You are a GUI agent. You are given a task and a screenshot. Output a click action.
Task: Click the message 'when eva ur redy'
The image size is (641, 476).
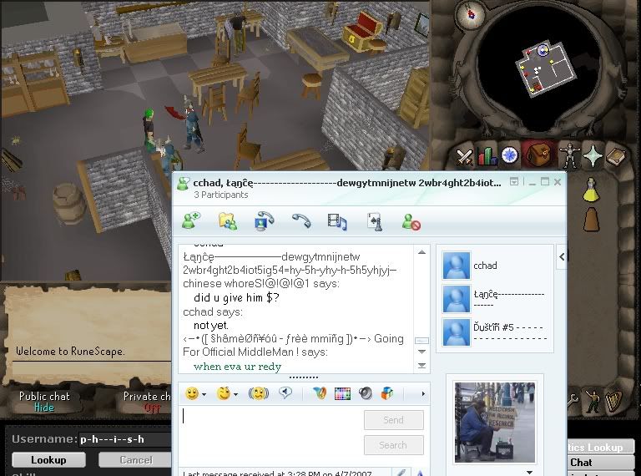coord(238,367)
